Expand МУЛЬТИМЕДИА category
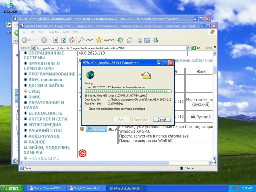This screenshot has height=192, width=256. (25, 124)
